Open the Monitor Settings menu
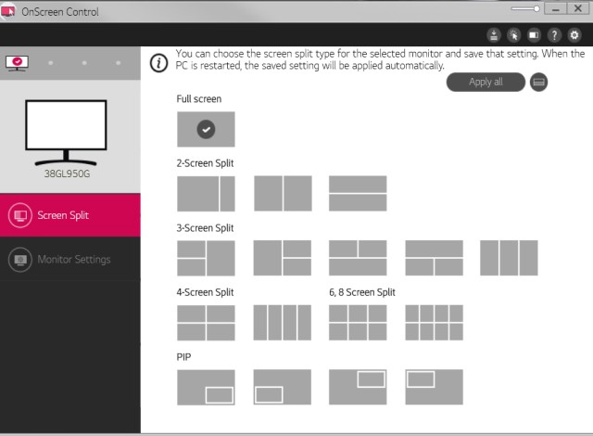This screenshot has height=436, width=593. tap(70, 259)
